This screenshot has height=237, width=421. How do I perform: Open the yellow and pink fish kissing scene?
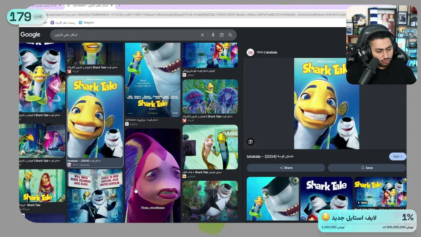click(42, 141)
